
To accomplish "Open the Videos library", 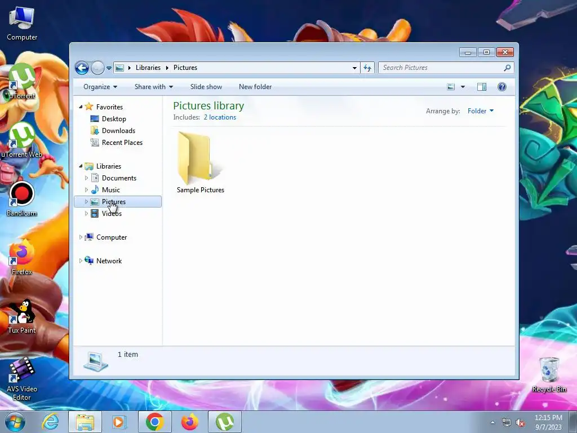I will pos(112,214).
